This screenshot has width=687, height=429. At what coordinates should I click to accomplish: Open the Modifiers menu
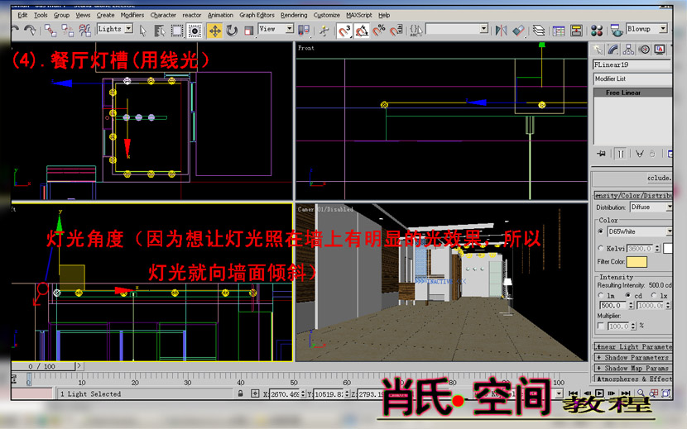click(132, 15)
